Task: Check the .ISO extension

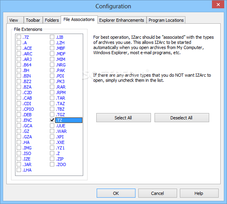Action: (19, 153)
